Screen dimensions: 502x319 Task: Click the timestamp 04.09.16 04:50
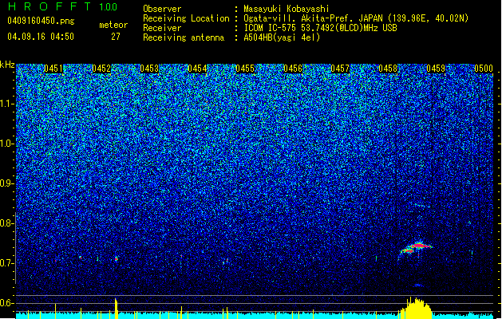(41, 37)
